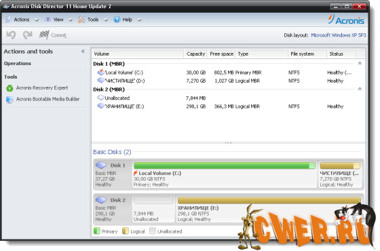Click the Unallocated volume icon in list
The width and height of the screenshot is (380, 251).
[100, 98]
